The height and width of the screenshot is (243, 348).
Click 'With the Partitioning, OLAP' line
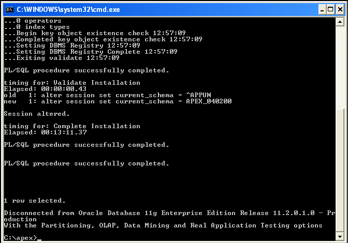pyautogui.click(x=163, y=225)
